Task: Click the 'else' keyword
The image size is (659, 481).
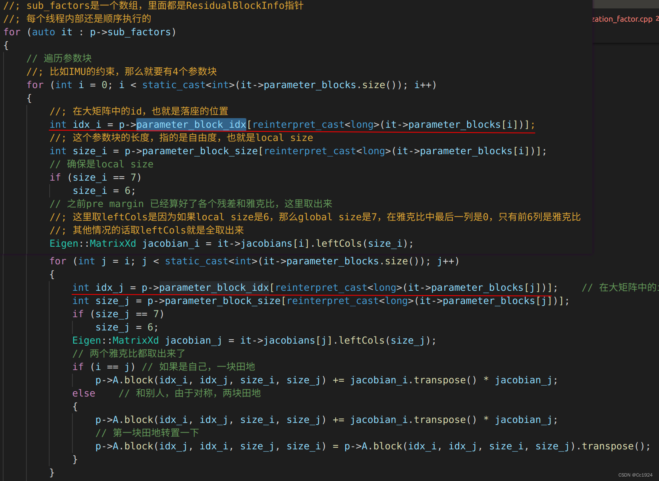Action: point(84,393)
